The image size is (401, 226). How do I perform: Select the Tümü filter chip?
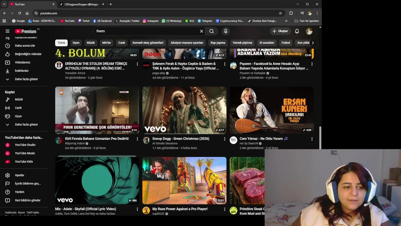tap(61, 43)
